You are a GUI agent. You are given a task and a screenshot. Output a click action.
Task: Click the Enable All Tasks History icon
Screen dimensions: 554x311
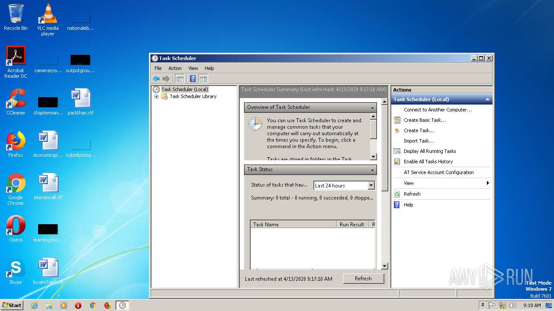(397, 162)
